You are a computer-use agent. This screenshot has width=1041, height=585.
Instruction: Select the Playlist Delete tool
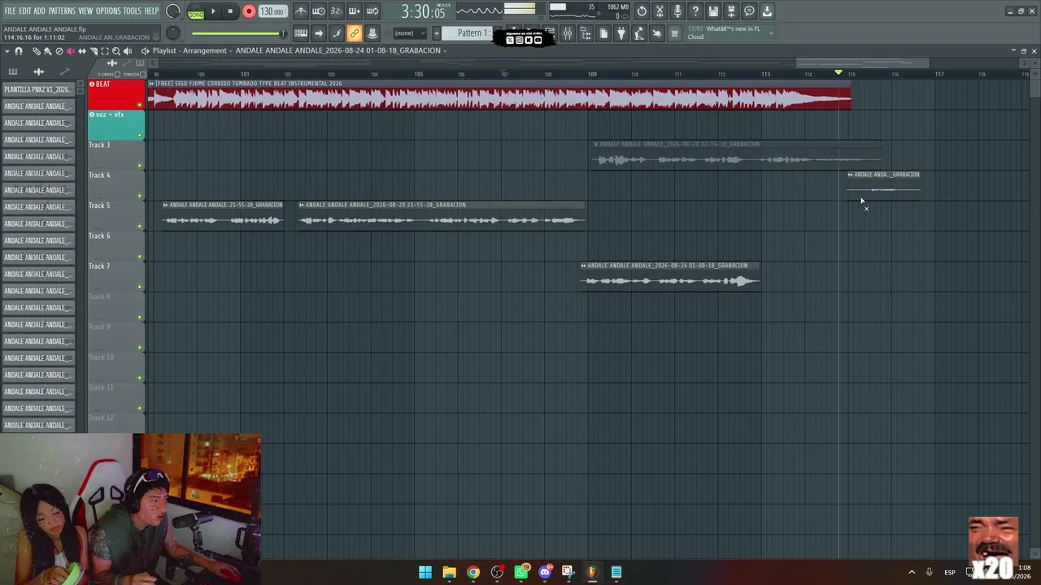[59, 51]
